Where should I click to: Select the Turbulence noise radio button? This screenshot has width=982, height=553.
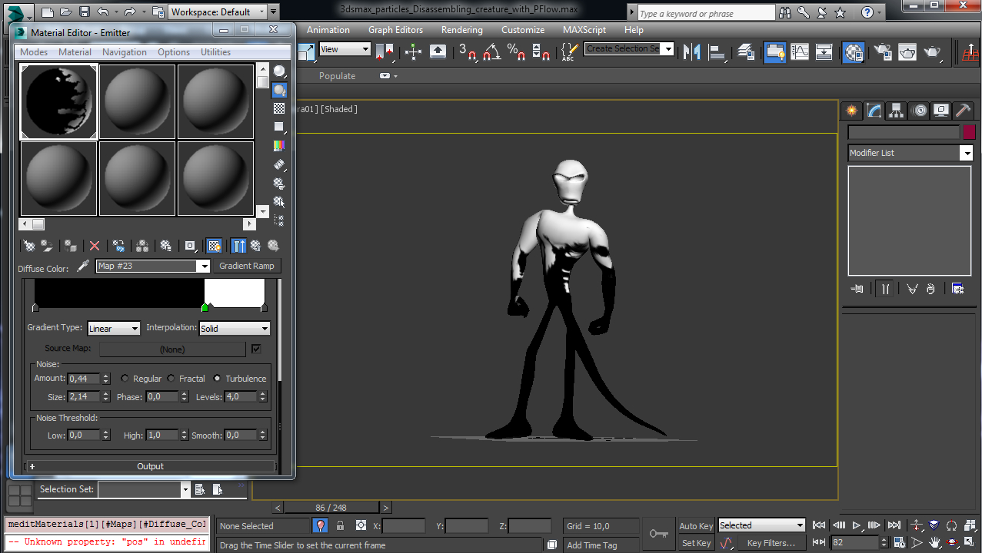[217, 379]
